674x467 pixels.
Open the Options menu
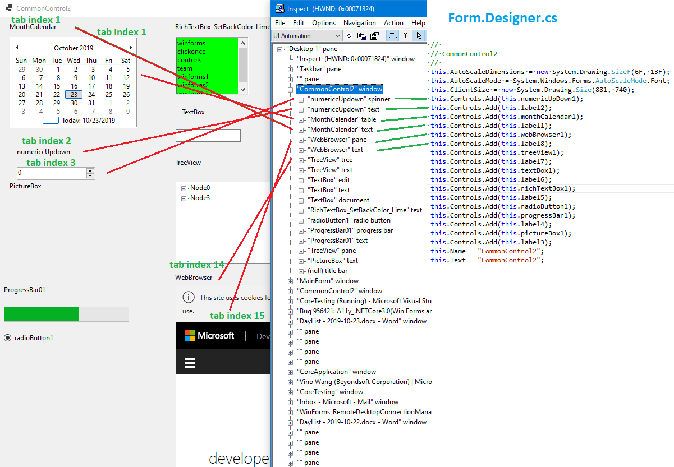(324, 23)
